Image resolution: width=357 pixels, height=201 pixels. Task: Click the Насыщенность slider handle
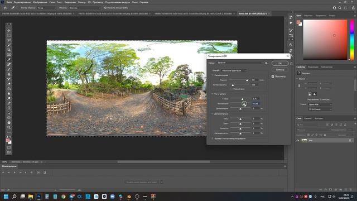pyautogui.click(x=240, y=133)
